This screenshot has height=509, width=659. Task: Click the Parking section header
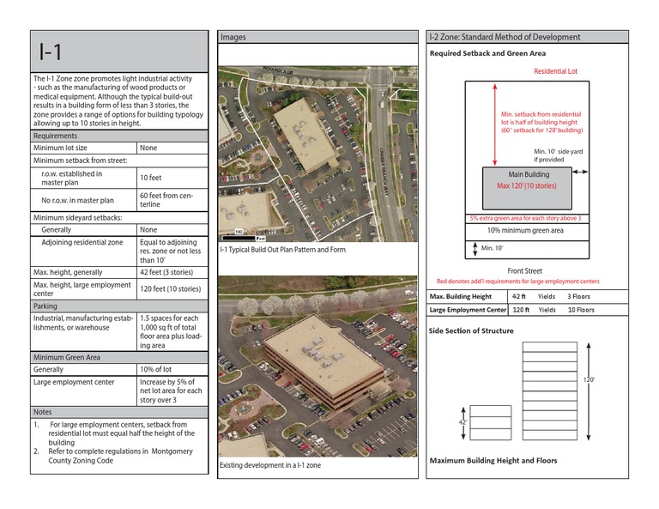click(x=119, y=306)
